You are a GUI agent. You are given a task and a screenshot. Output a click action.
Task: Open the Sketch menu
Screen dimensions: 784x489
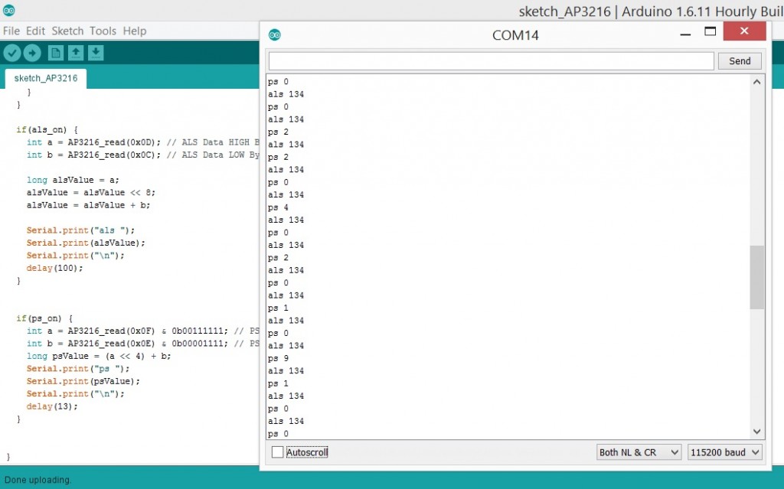(x=67, y=31)
